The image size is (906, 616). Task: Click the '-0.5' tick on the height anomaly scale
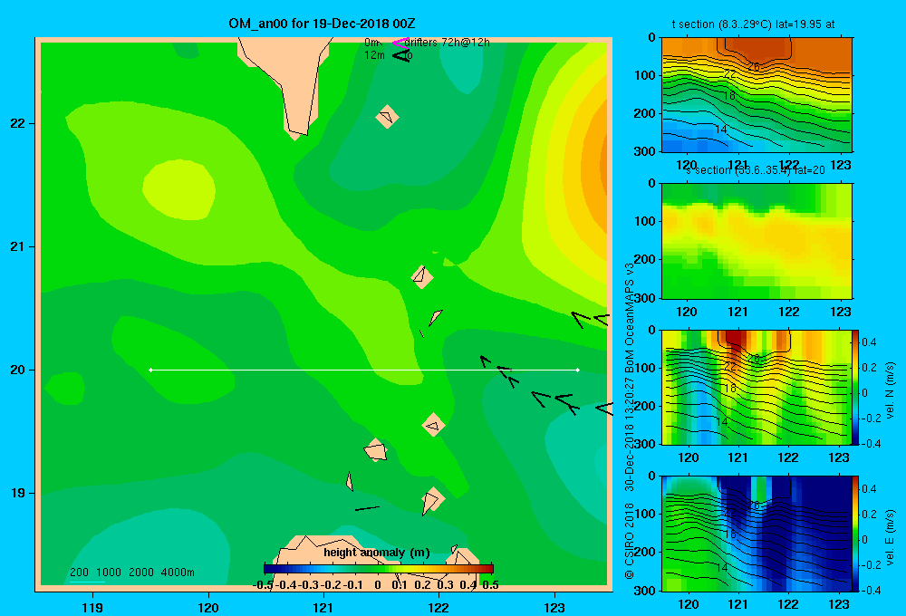264,585
